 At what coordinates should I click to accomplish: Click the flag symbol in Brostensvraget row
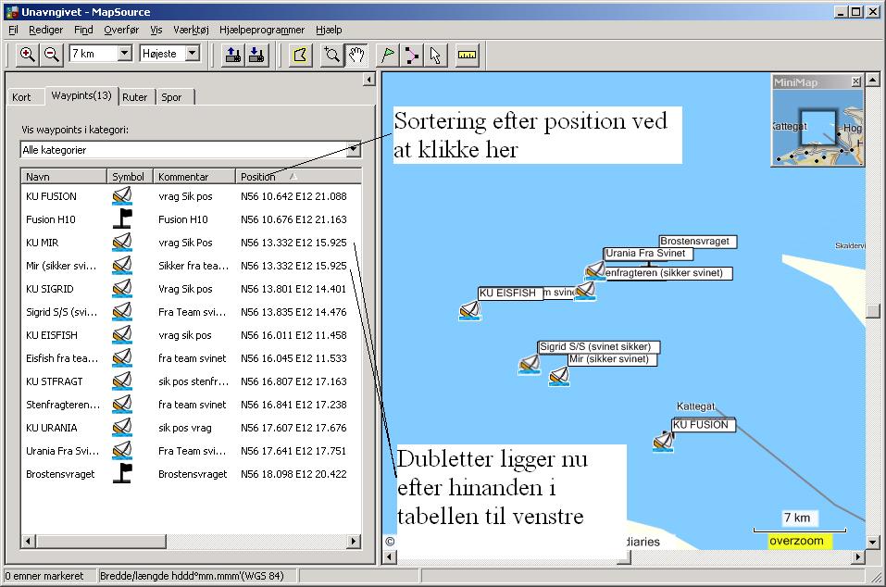coord(122,473)
